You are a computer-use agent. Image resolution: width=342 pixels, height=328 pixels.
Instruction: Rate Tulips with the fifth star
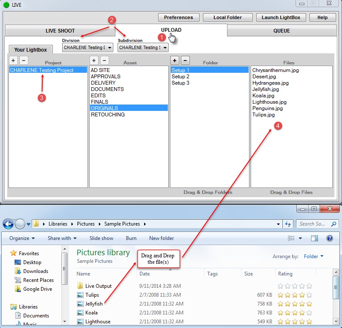[x=309, y=295]
